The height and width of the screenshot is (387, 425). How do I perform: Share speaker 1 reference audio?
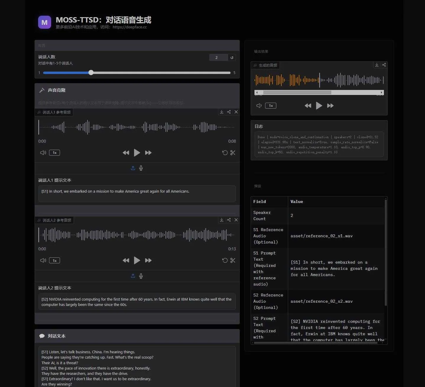pyautogui.click(x=229, y=112)
